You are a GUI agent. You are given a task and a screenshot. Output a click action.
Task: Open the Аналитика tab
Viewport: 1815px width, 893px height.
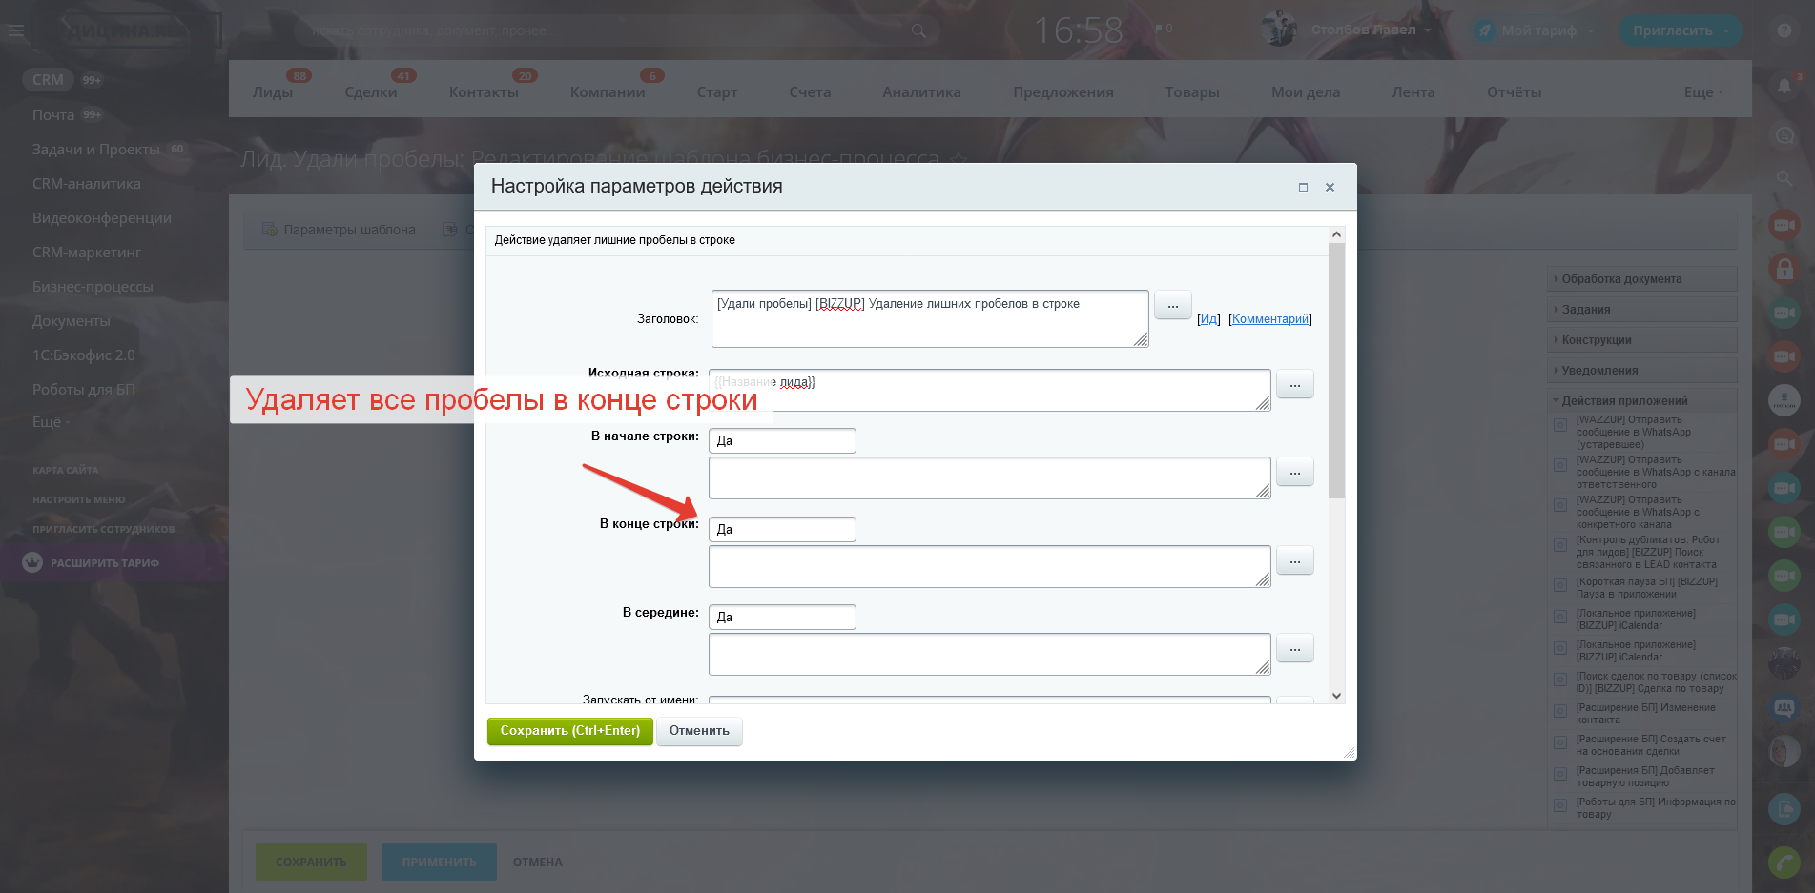click(x=921, y=91)
